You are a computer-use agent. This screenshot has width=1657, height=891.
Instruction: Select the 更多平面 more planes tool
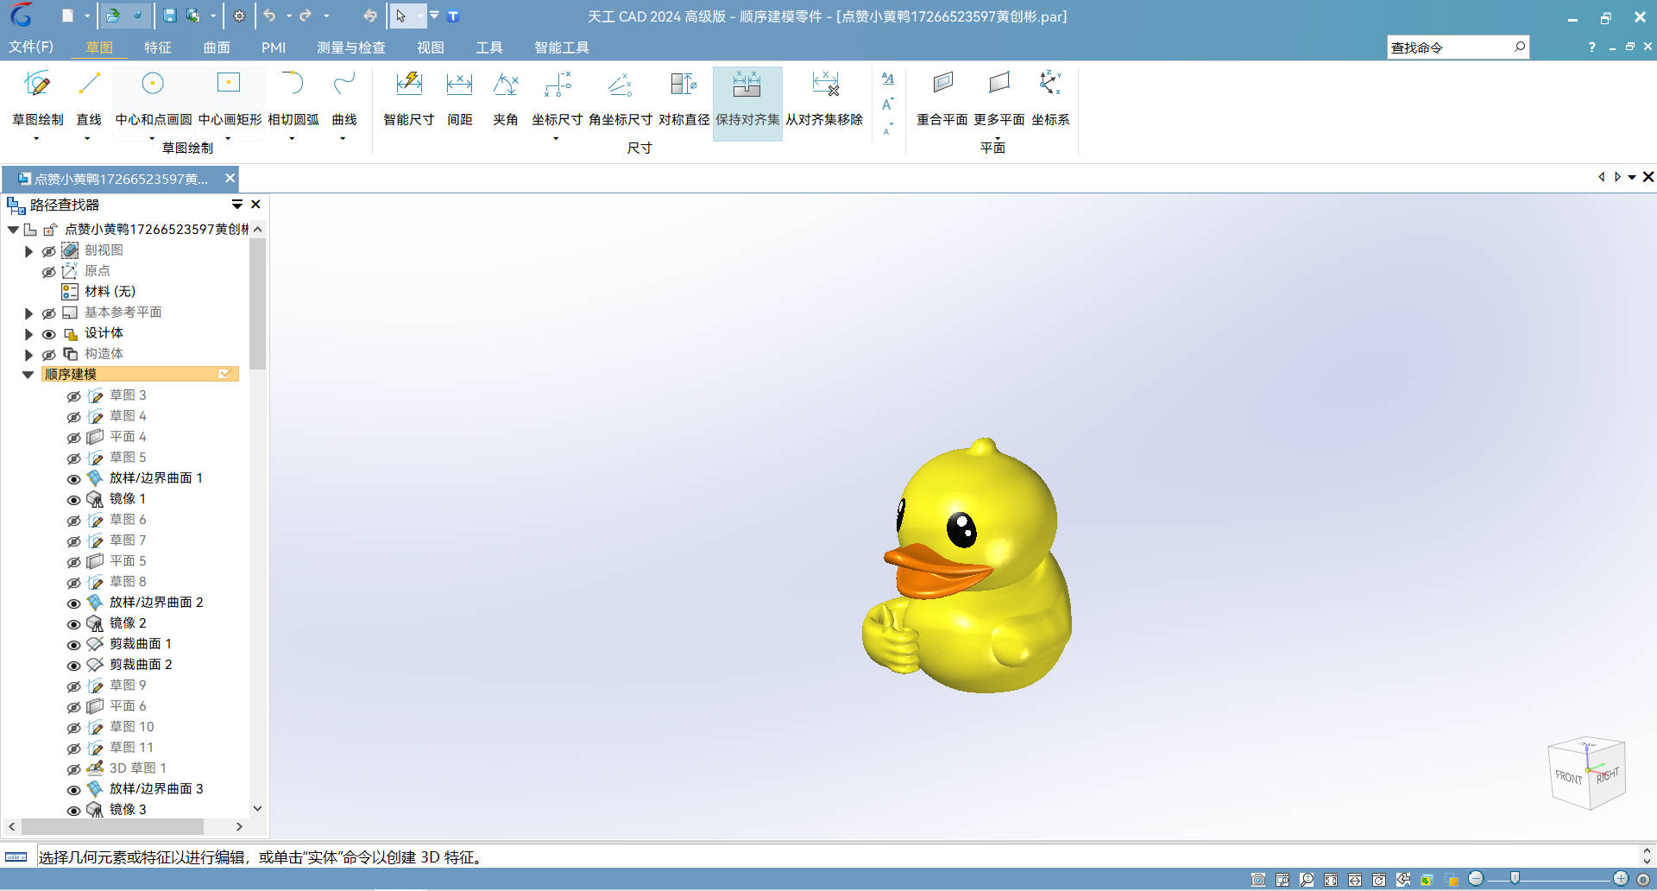tap(999, 98)
